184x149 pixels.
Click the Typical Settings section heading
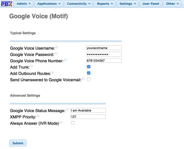(23, 33)
